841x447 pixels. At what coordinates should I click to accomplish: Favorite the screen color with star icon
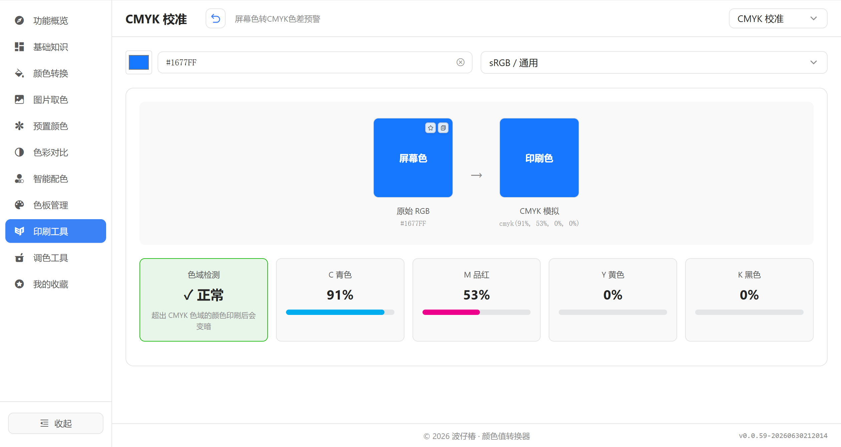coord(431,128)
